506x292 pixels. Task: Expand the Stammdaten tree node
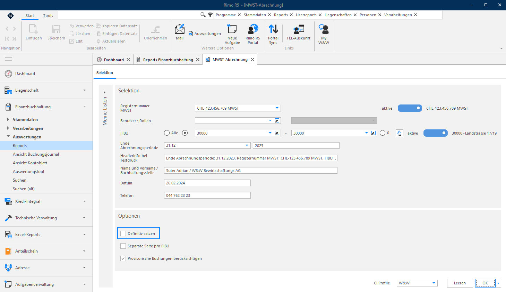8,119
